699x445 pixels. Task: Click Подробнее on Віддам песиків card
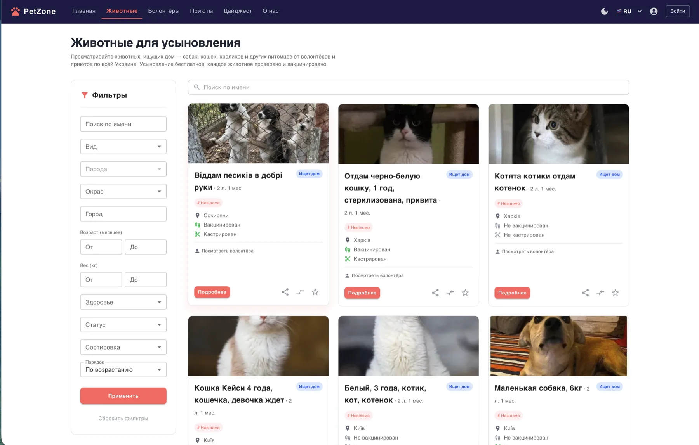pos(212,292)
